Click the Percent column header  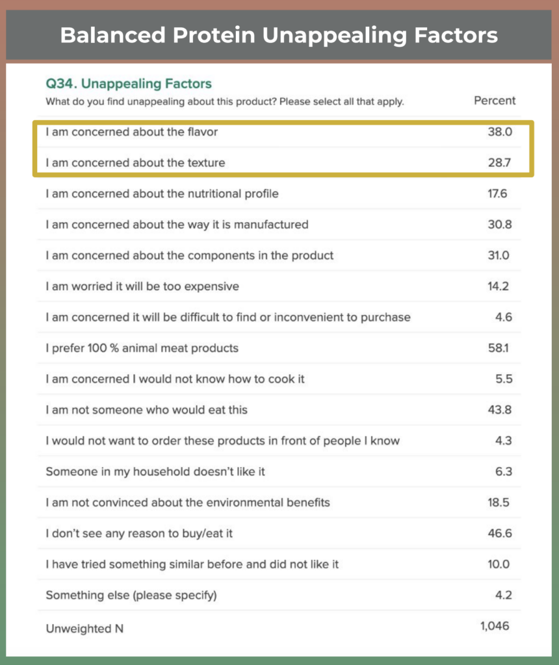tap(495, 101)
